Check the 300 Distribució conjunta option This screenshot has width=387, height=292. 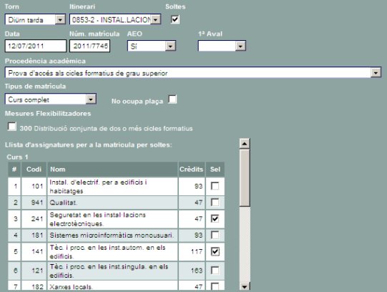[x=12, y=127]
